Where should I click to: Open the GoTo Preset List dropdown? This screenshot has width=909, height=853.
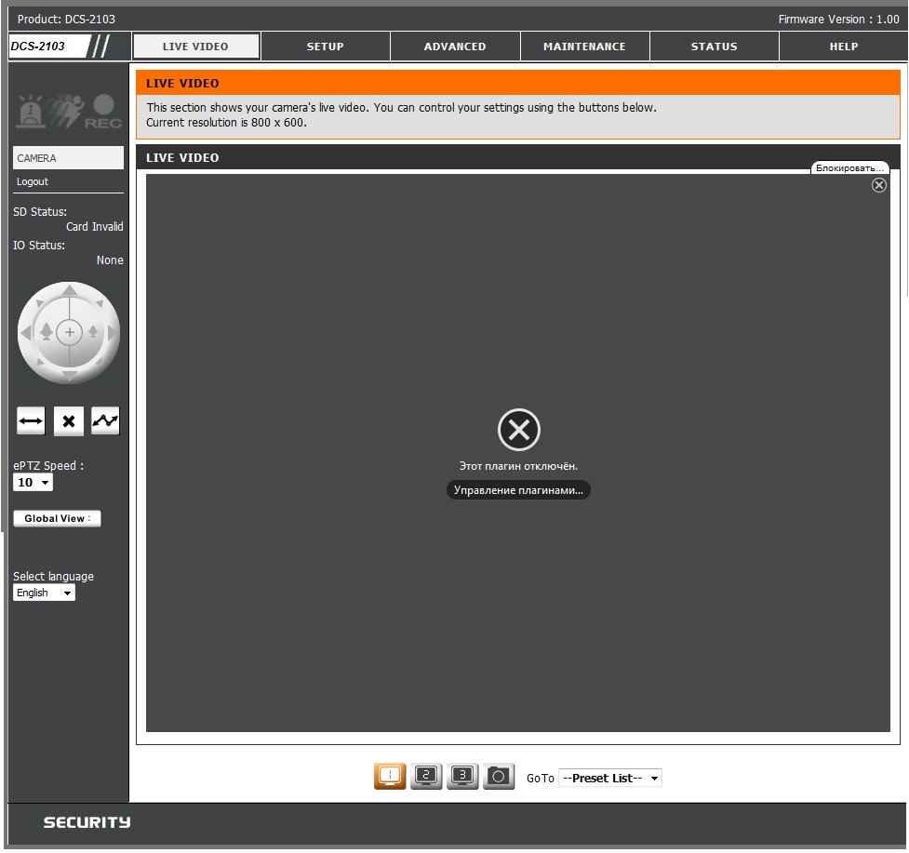pyautogui.click(x=609, y=779)
